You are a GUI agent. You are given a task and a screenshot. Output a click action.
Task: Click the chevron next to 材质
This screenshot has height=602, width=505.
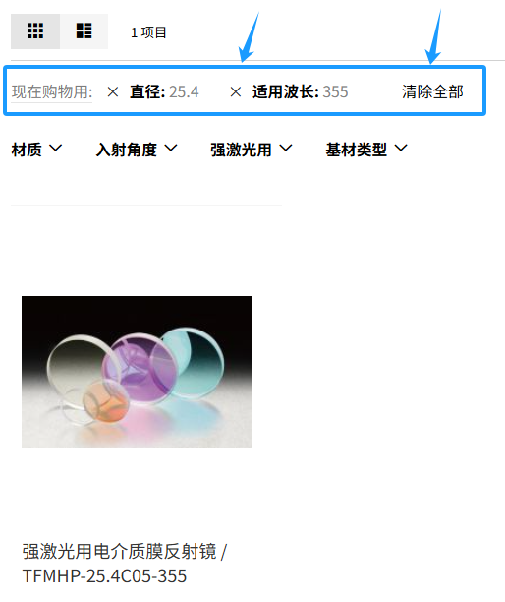click(x=56, y=148)
